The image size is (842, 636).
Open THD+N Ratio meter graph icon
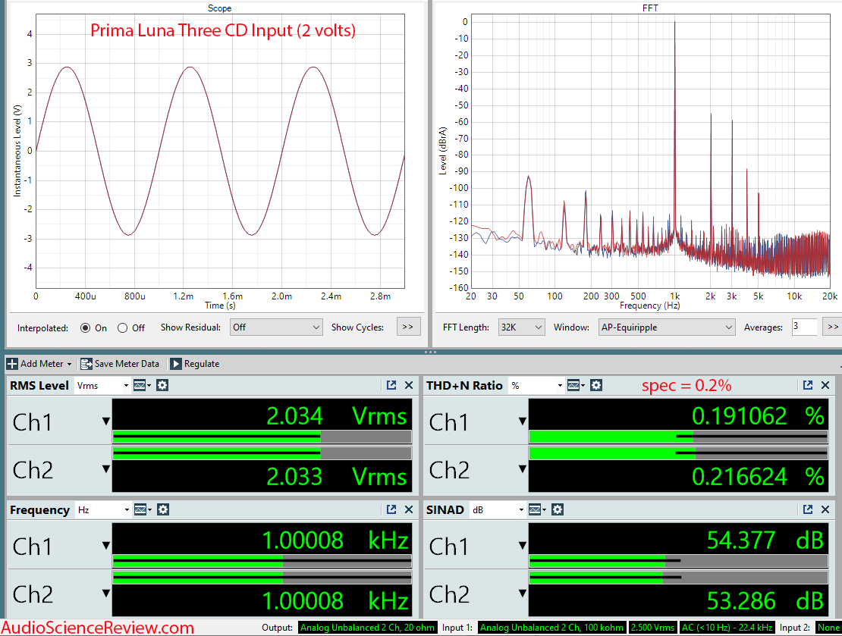573,385
